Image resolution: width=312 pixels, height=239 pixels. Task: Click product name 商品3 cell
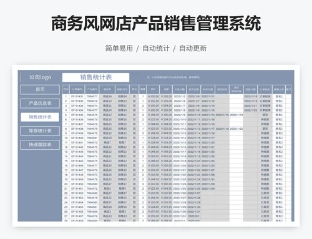(x=107, y=212)
